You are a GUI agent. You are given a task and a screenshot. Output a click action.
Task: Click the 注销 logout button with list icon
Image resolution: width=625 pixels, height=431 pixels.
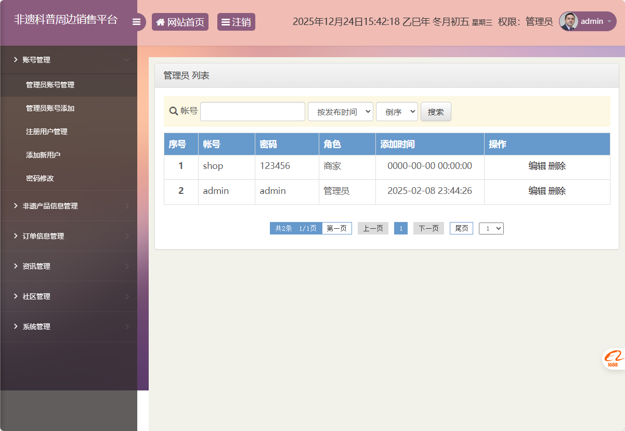236,21
